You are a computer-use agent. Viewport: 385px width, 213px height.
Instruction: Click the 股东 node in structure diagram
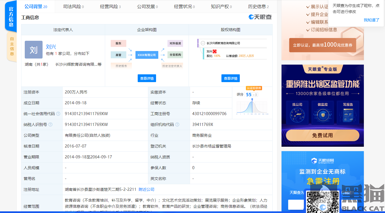(119, 43)
